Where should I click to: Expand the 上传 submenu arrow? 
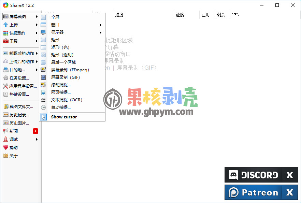tap(37, 25)
